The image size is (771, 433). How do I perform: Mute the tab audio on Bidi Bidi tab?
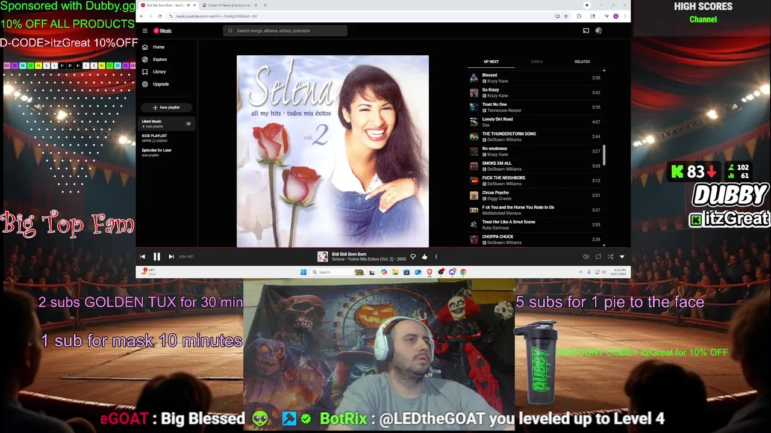pos(188,5)
